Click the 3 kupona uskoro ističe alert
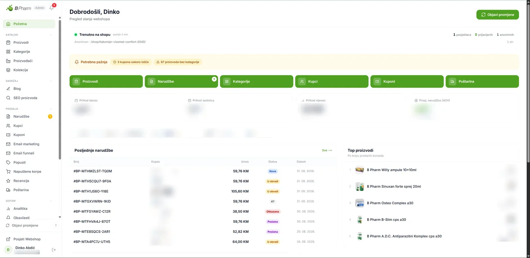This screenshot has width=530, height=258. pyautogui.click(x=131, y=62)
